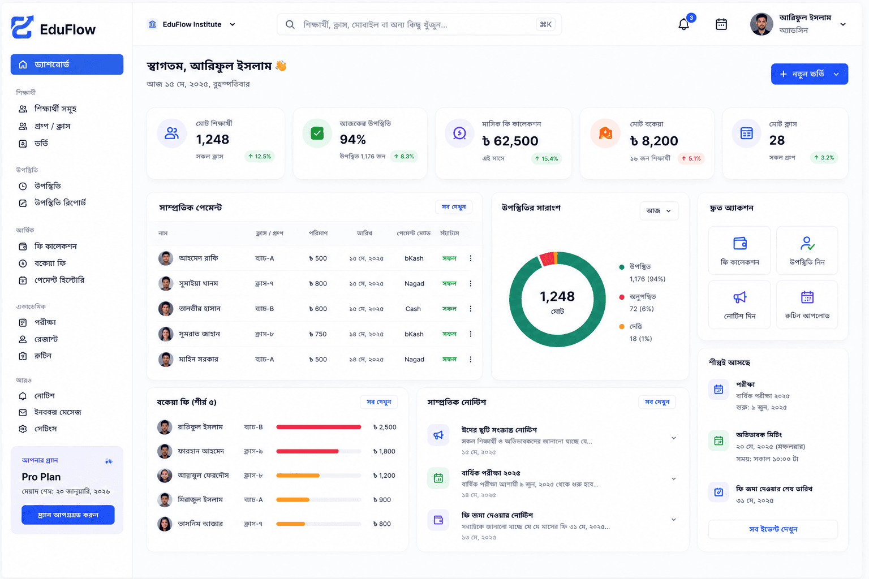This screenshot has width=869, height=579.
Task: Click wallet icon of ফি জমা দেওয়ার নোটিশ
Action: (438, 520)
